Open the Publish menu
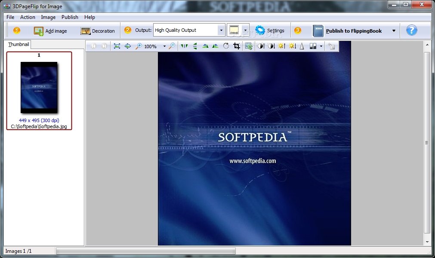This screenshot has height=258, width=435. [x=70, y=17]
